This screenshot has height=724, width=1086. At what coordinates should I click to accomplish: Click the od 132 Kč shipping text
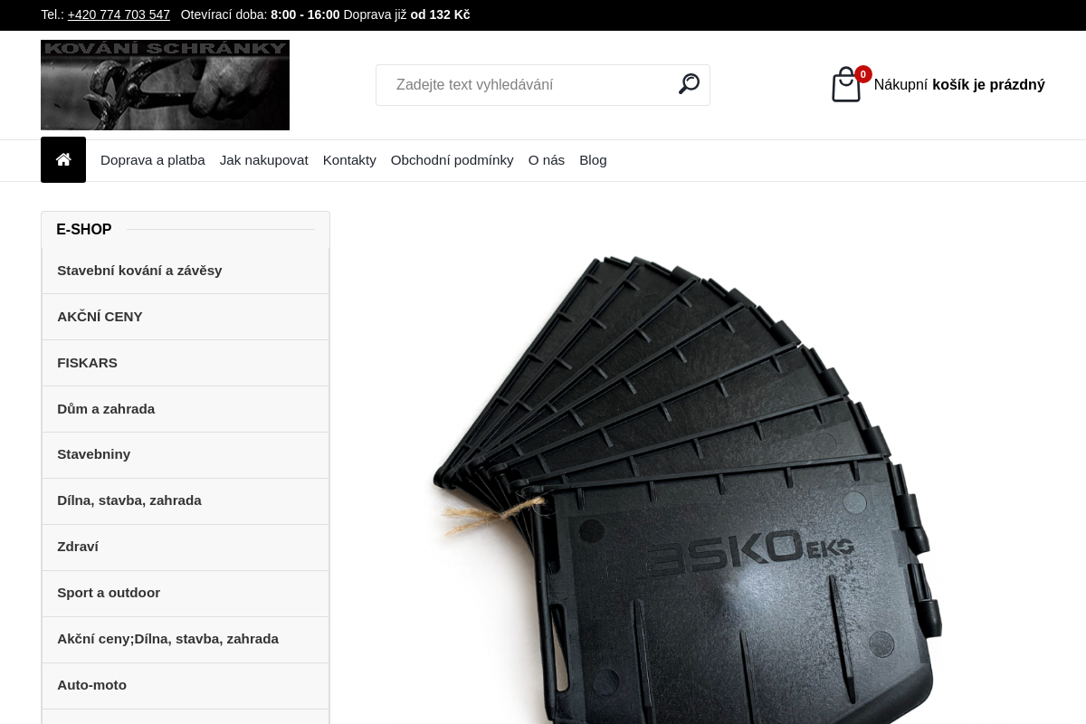(x=440, y=14)
